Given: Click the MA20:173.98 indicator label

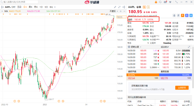Looking at the screenshot, I should [x=34, y=11].
